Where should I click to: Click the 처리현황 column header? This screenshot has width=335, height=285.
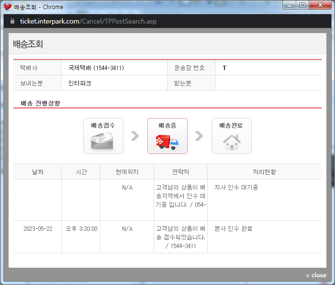(x=265, y=172)
